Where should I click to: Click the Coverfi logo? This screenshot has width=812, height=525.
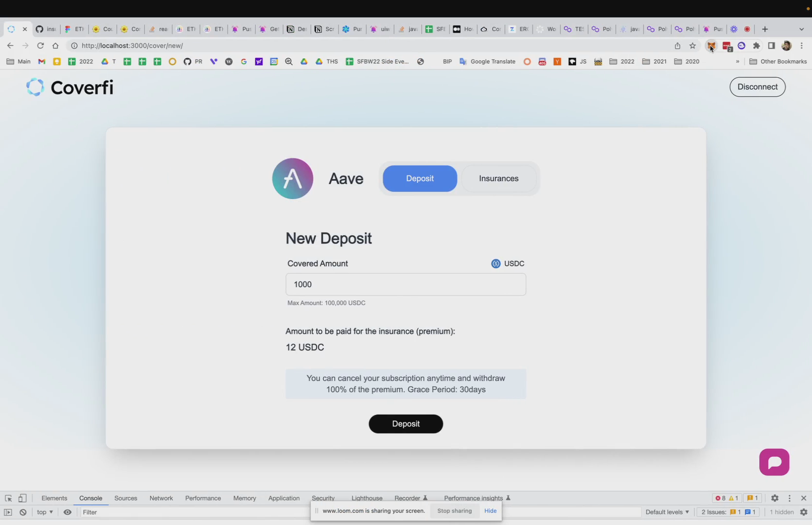(70, 87)
